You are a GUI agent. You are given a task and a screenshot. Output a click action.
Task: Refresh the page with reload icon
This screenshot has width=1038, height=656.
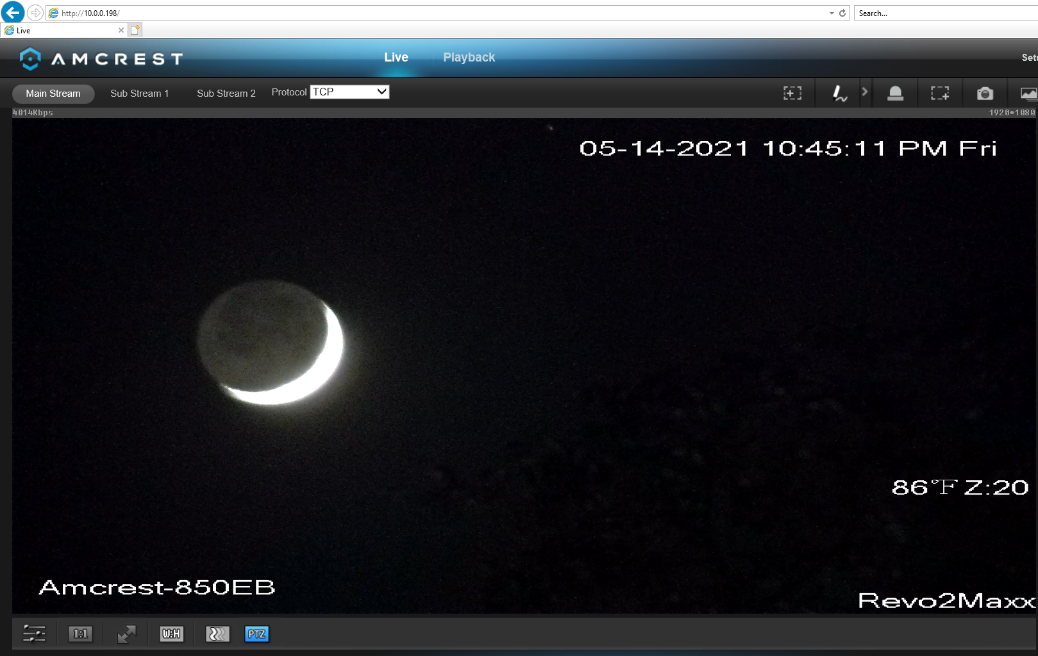click(x=842, y=13)
